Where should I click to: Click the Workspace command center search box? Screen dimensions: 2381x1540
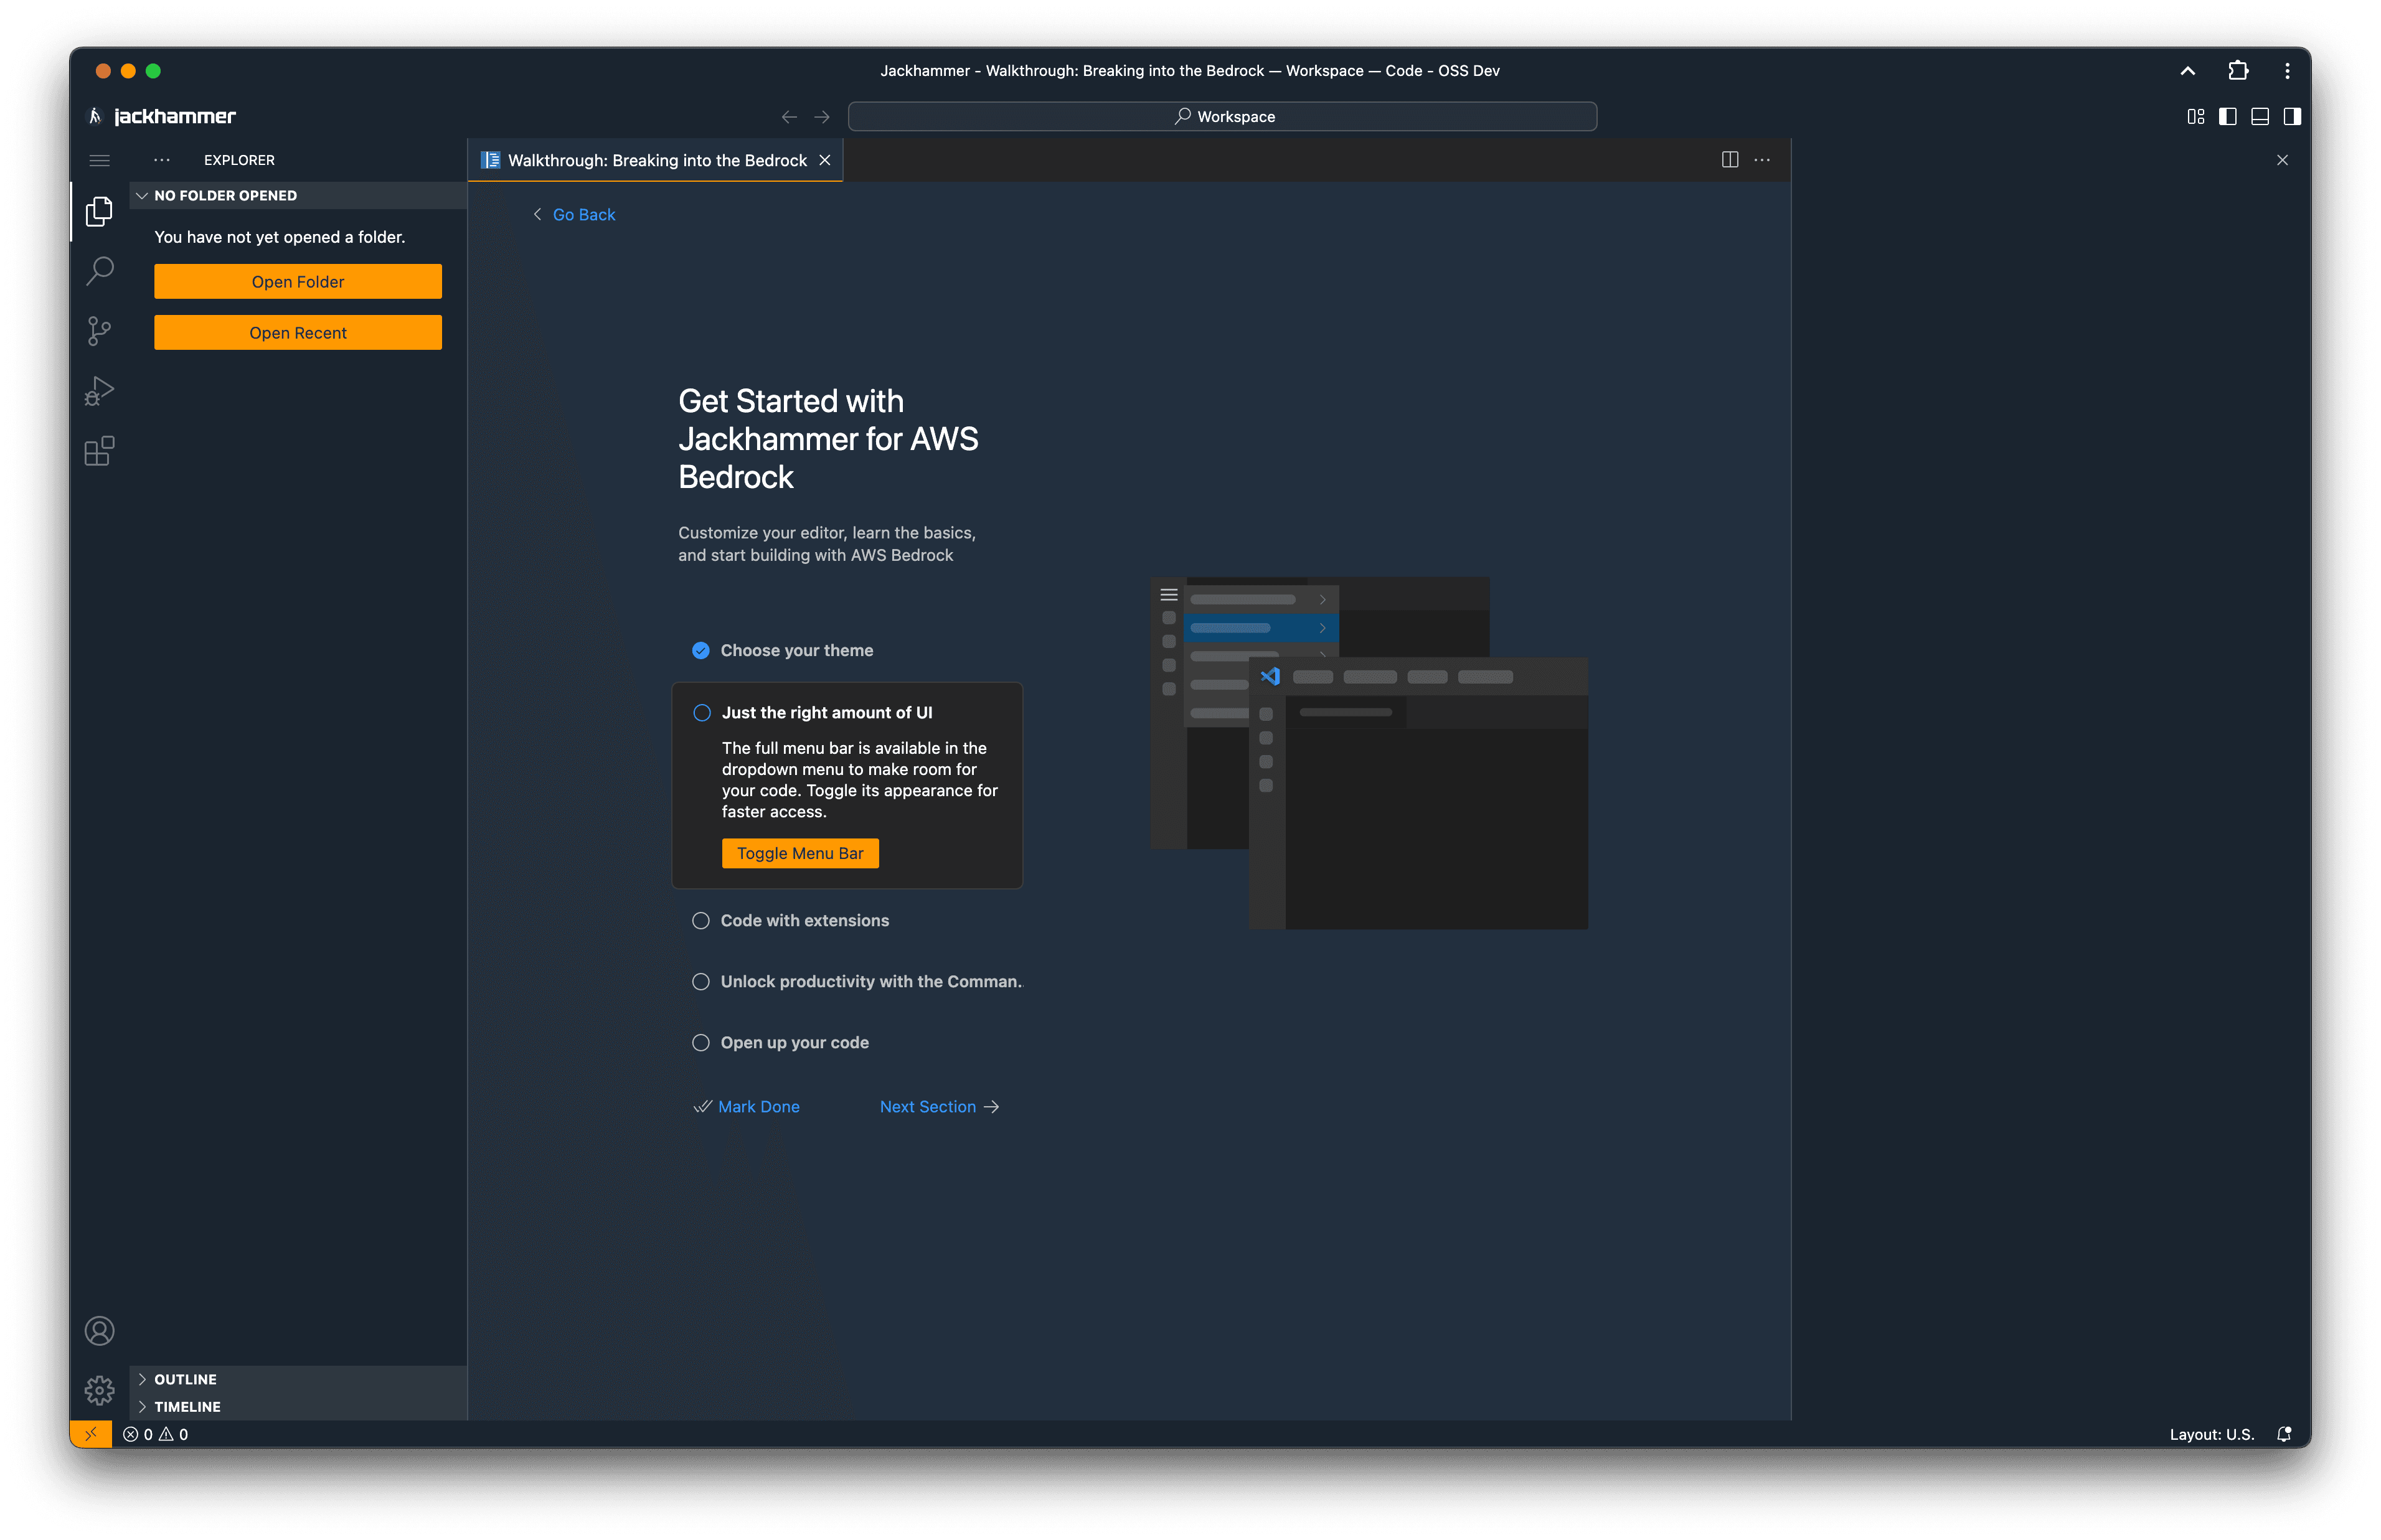coord(1222,117)
